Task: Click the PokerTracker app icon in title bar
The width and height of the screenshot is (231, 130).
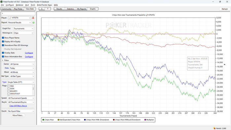Action: click(1, 2)
